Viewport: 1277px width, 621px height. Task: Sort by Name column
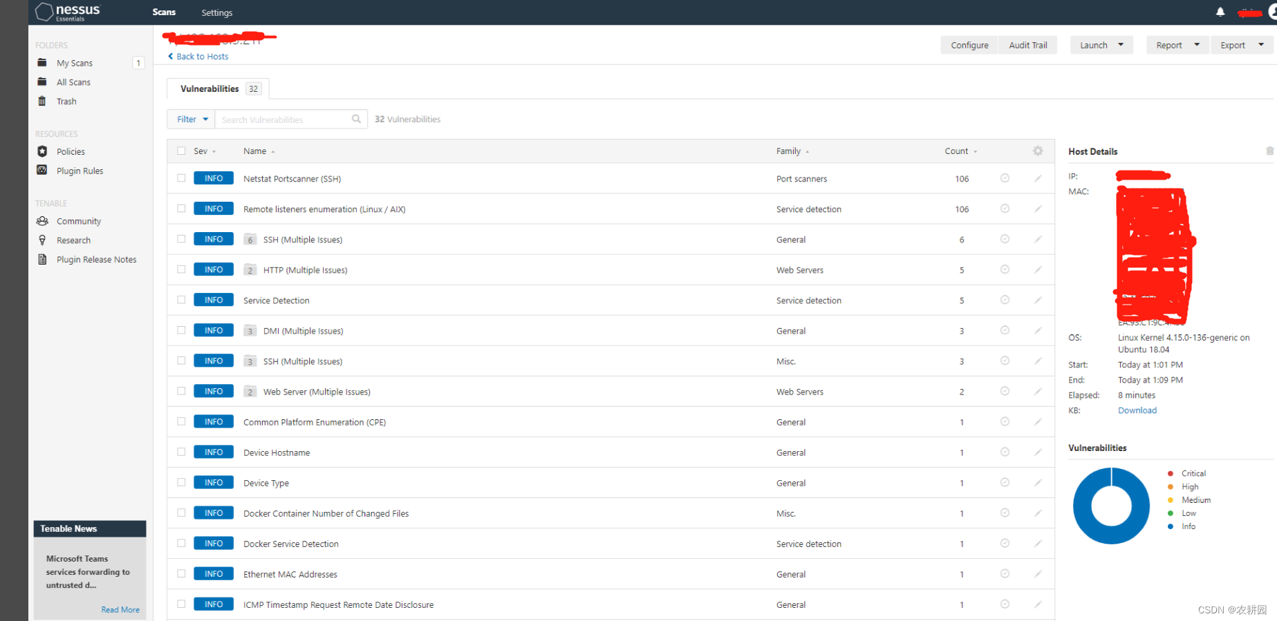pos(259,151)
